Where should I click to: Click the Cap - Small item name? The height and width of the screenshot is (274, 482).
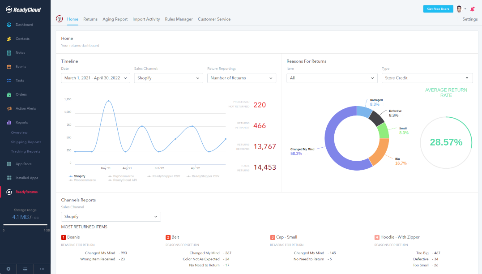click(x=286, y=237)
